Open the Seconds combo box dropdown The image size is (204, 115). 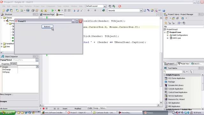(141, 11)
